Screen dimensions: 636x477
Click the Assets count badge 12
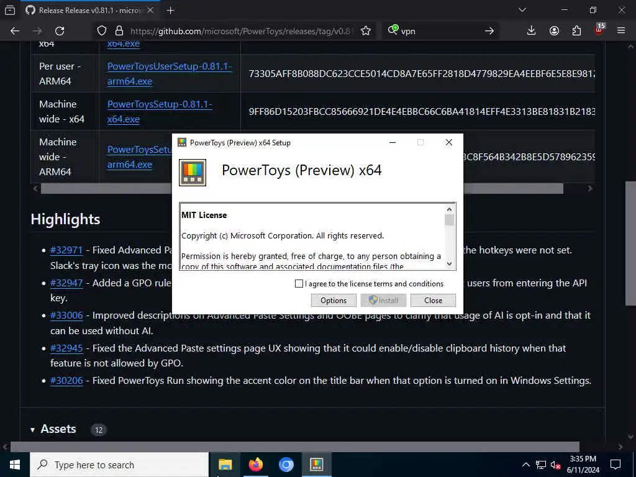tap(99, 430)
